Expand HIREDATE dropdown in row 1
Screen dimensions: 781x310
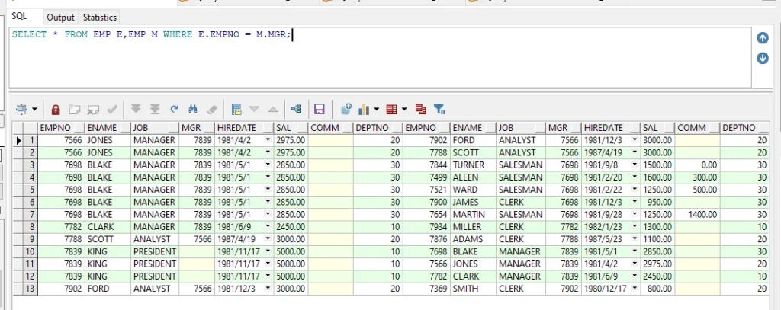pos(268,141)
